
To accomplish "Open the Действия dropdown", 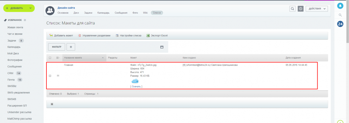I will (317, 8).
